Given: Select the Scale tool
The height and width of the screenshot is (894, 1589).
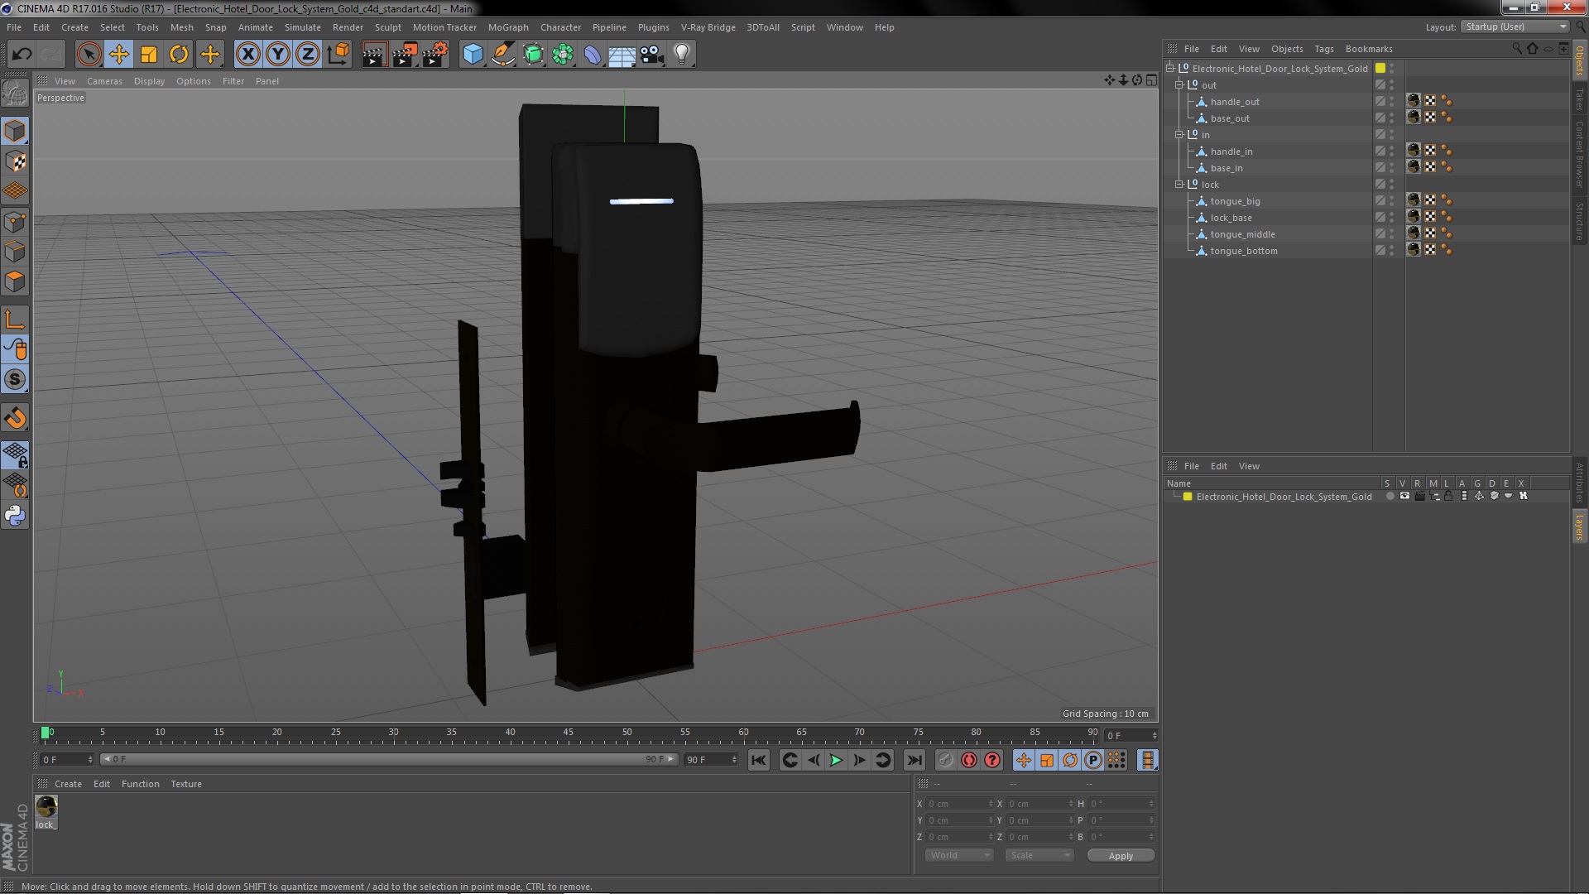Looking at the screenshot, I should (149, 55).
